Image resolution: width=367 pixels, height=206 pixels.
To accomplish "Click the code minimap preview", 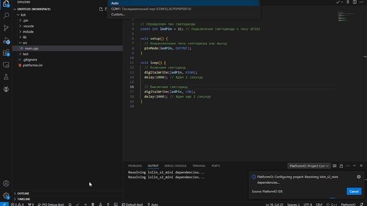I will (345, 17).
